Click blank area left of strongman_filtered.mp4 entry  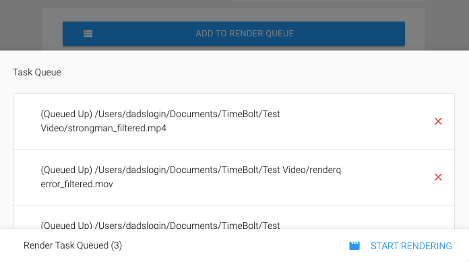(x=27, y=121)
